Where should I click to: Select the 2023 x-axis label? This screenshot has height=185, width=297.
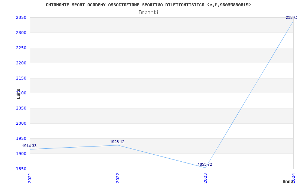206,178
